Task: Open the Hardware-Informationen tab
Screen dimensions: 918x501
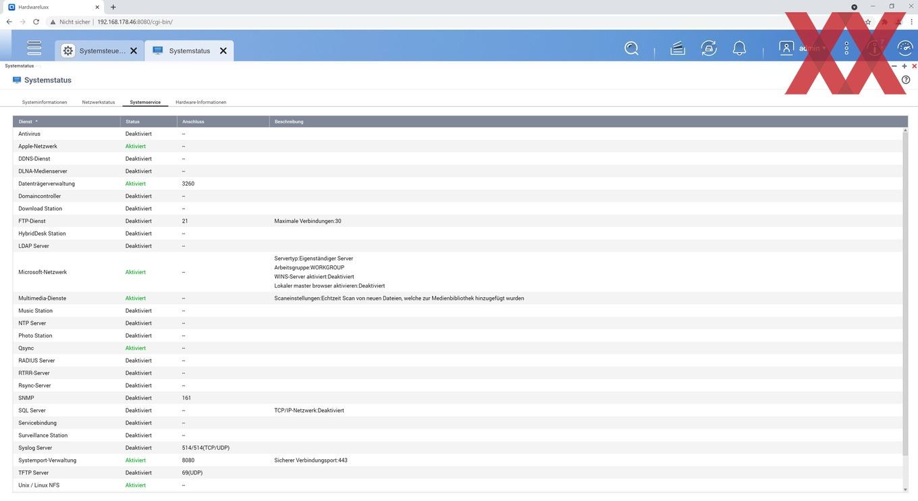Action: coord(201,102)
